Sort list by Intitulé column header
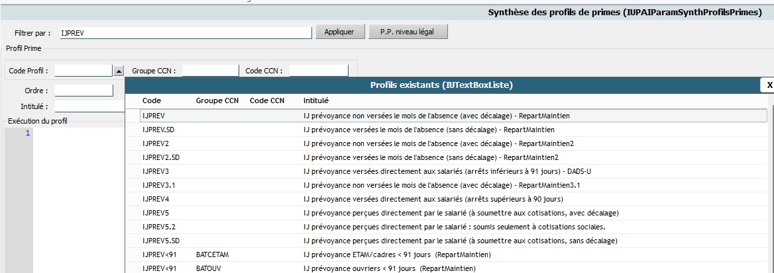 tap(315, 100)
